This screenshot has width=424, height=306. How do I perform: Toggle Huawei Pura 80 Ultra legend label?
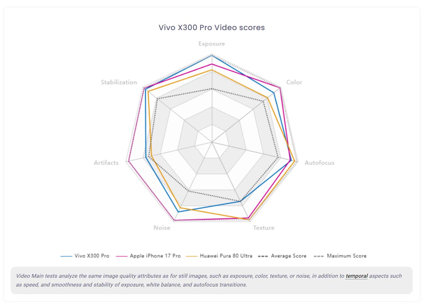tap(226, 256)
